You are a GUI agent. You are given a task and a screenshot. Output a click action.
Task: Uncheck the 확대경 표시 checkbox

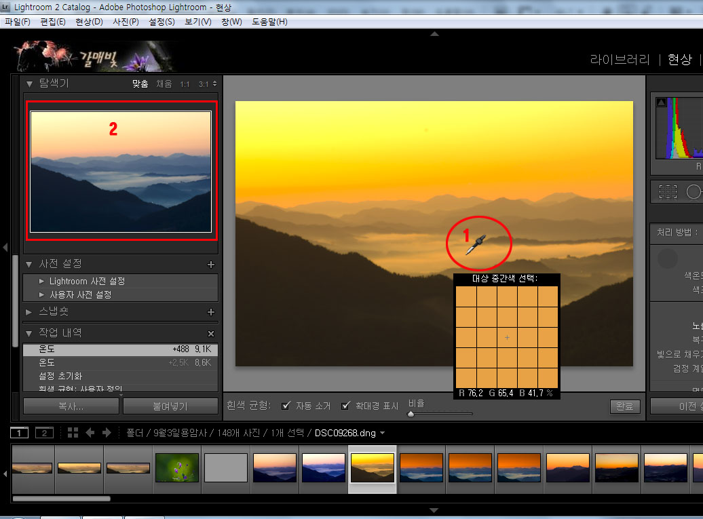click(345, 406)
